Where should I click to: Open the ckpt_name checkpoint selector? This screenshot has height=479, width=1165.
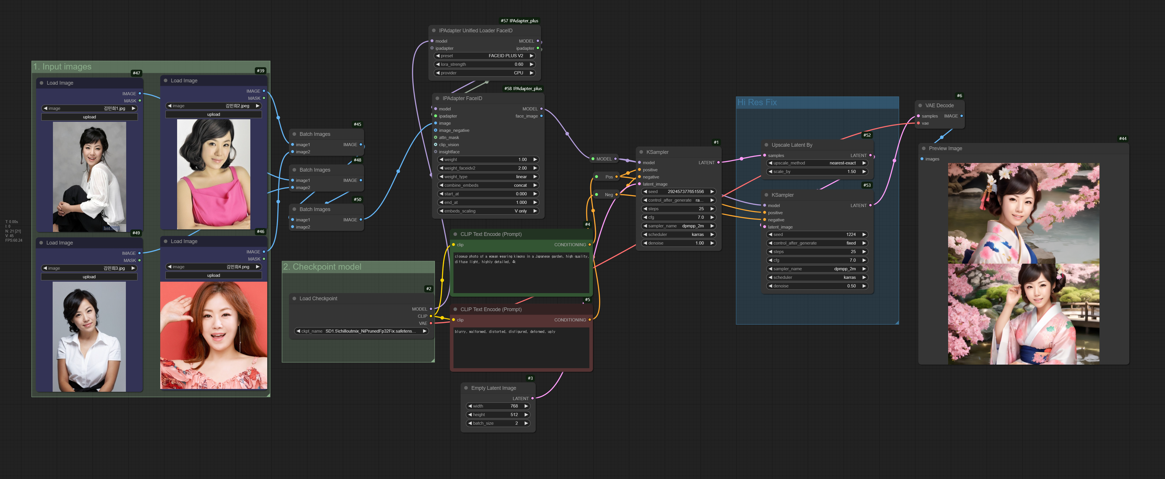[361, 331]
